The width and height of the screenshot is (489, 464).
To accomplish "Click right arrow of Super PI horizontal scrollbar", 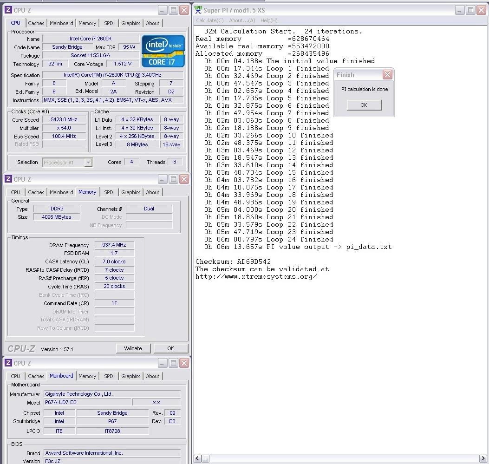I will point(483,458).
